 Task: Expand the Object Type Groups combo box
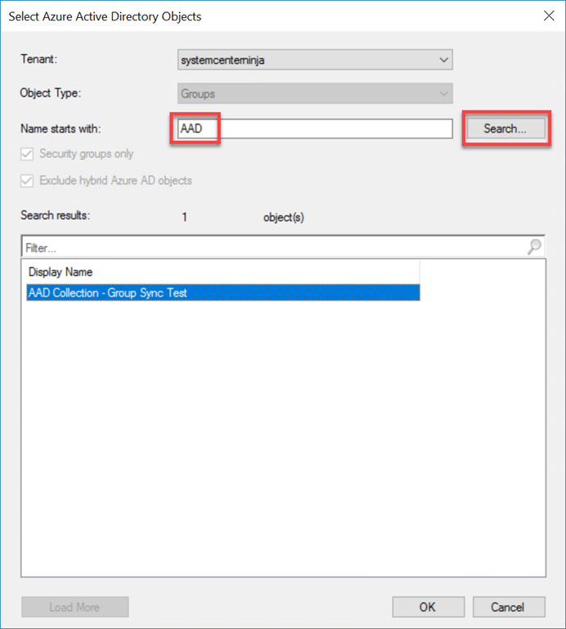coord(314,93)
